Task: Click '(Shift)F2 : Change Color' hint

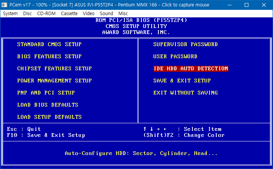Action: (184, 135)
